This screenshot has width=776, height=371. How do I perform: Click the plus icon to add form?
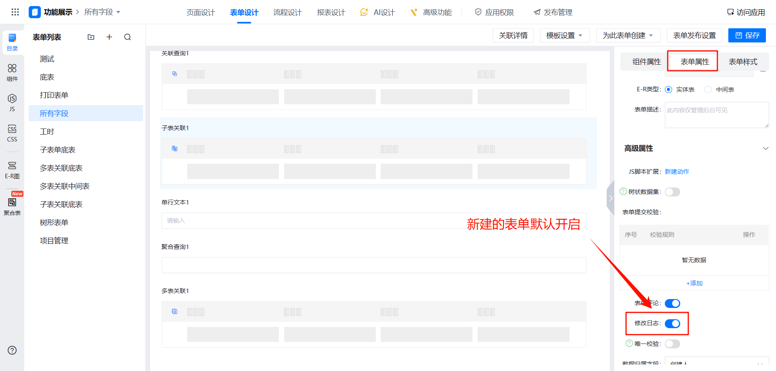(109, 37)
